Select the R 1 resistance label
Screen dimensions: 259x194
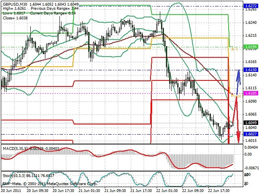[235, 49]
